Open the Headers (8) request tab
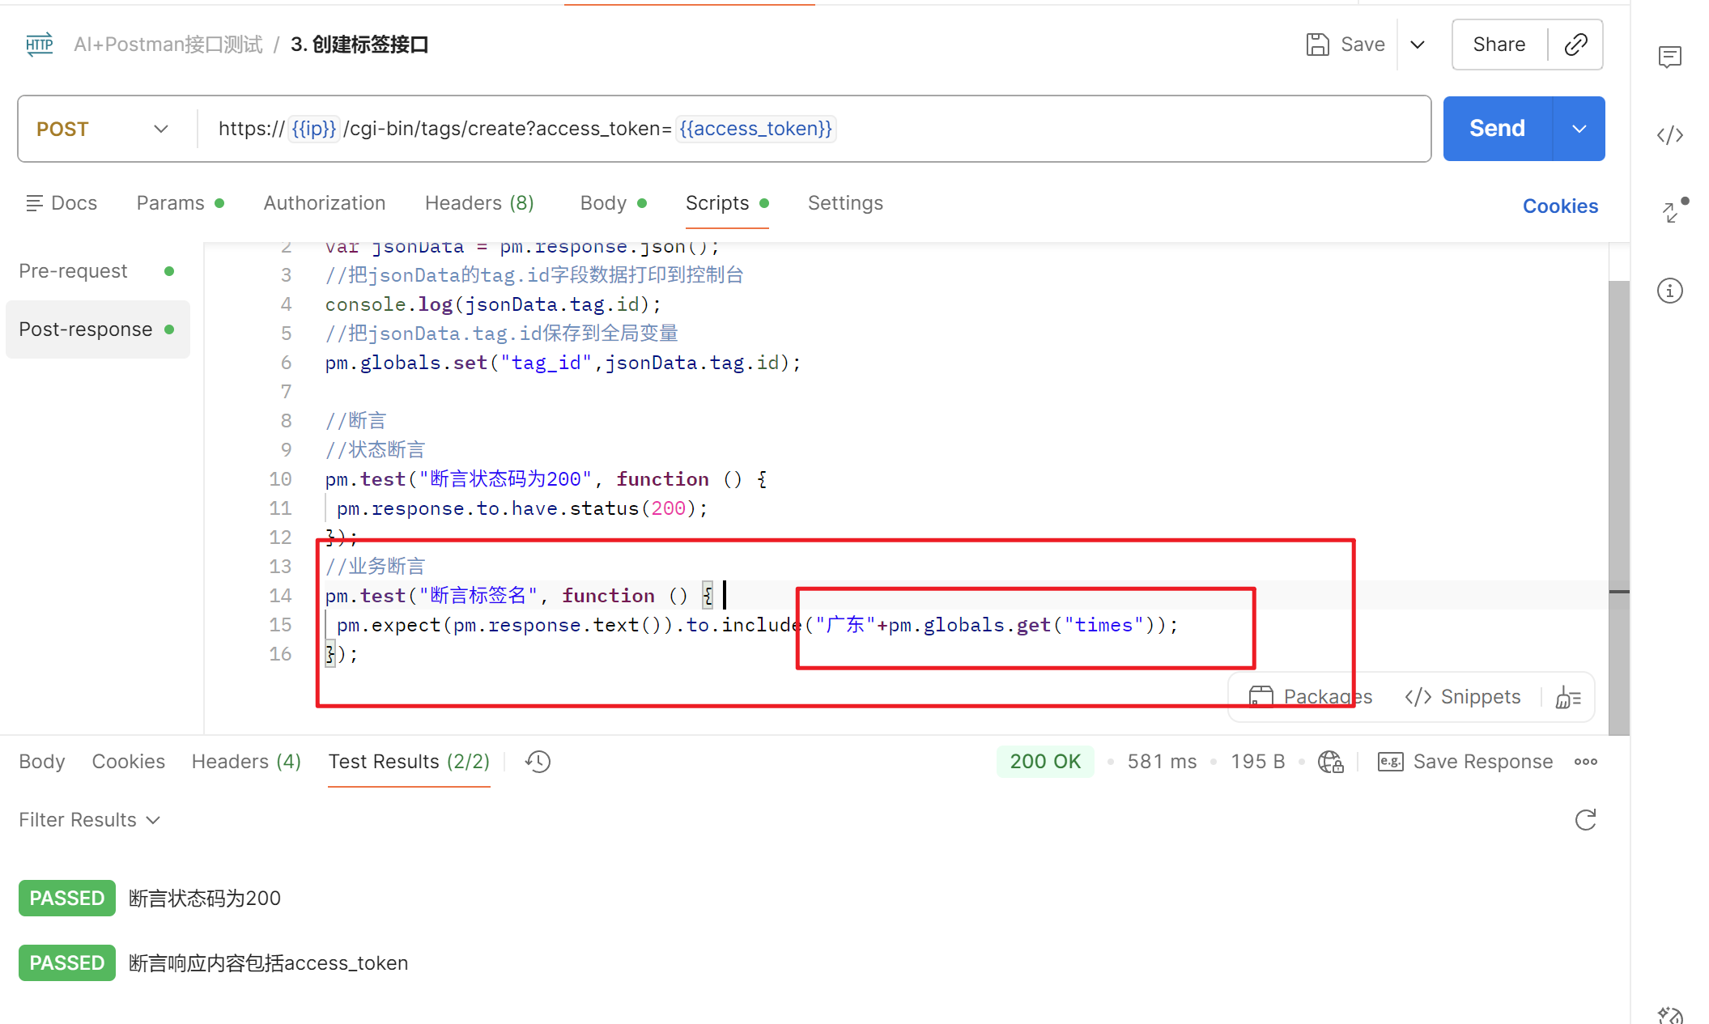Viewport: 1709px width, 1024px height. (479, 203)
